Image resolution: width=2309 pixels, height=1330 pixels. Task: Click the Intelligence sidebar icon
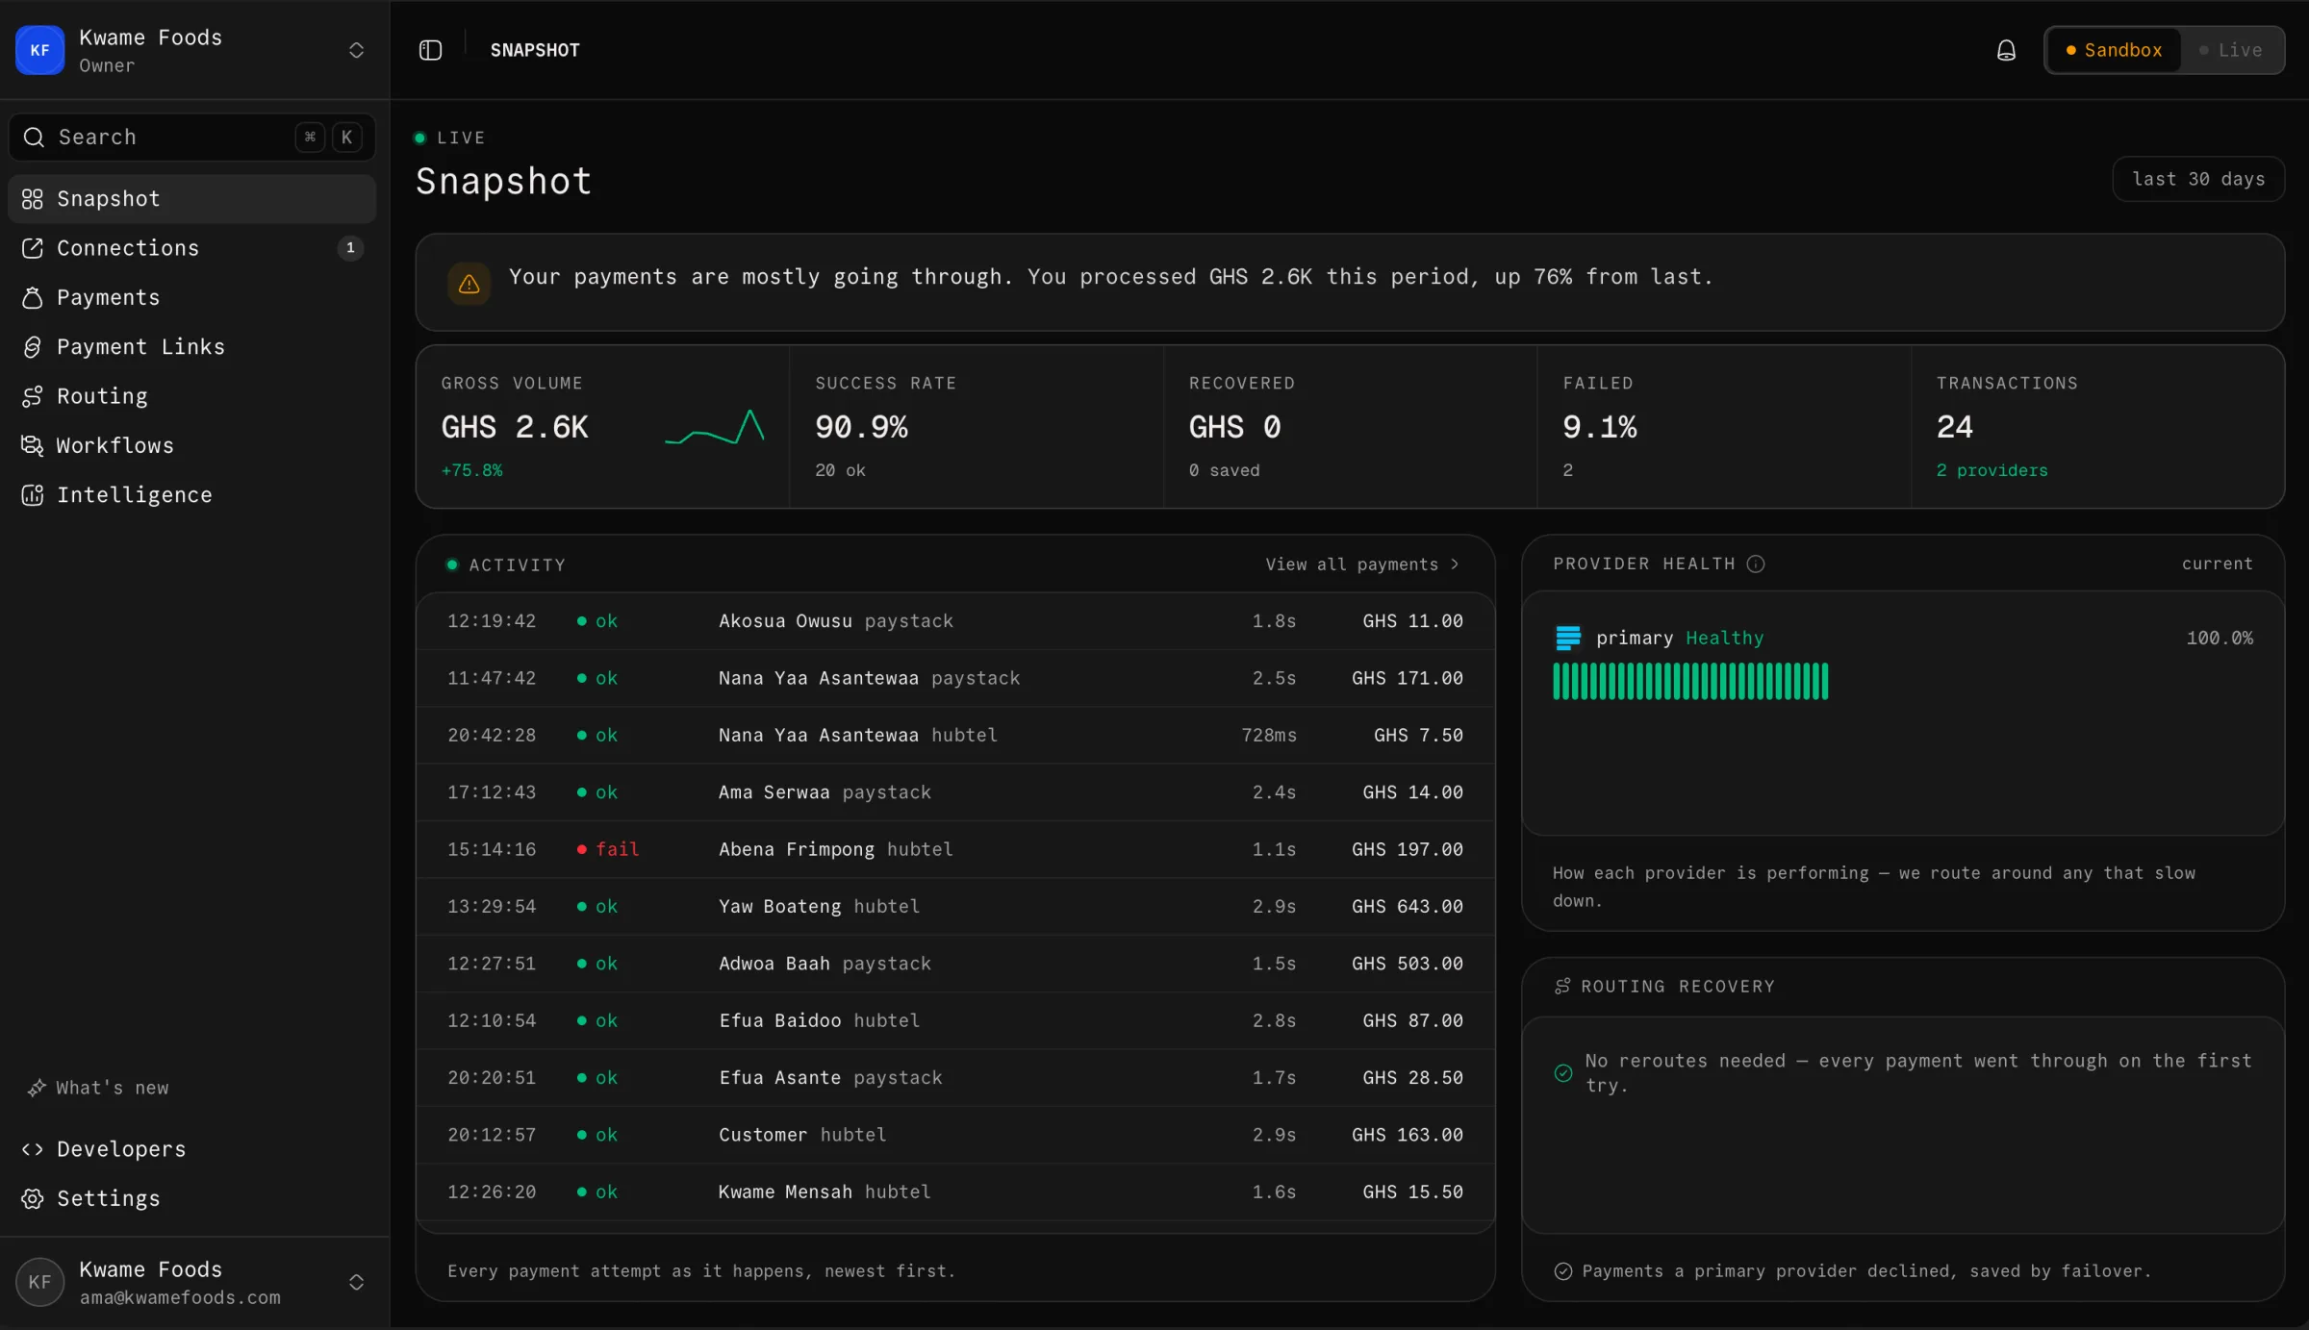pos(33,495)
